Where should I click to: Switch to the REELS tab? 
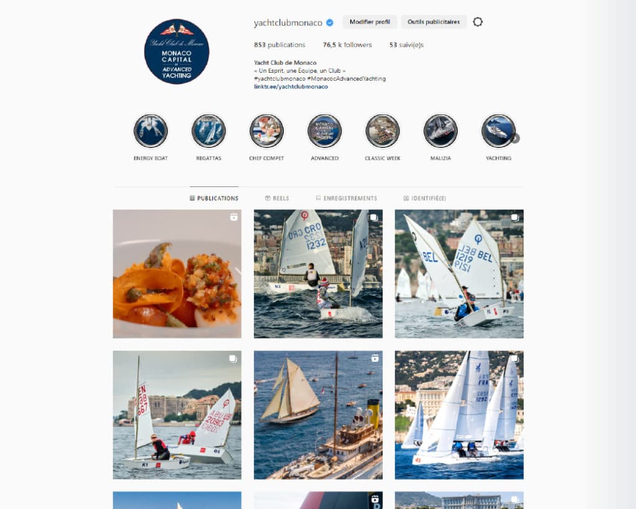[277, 198]
